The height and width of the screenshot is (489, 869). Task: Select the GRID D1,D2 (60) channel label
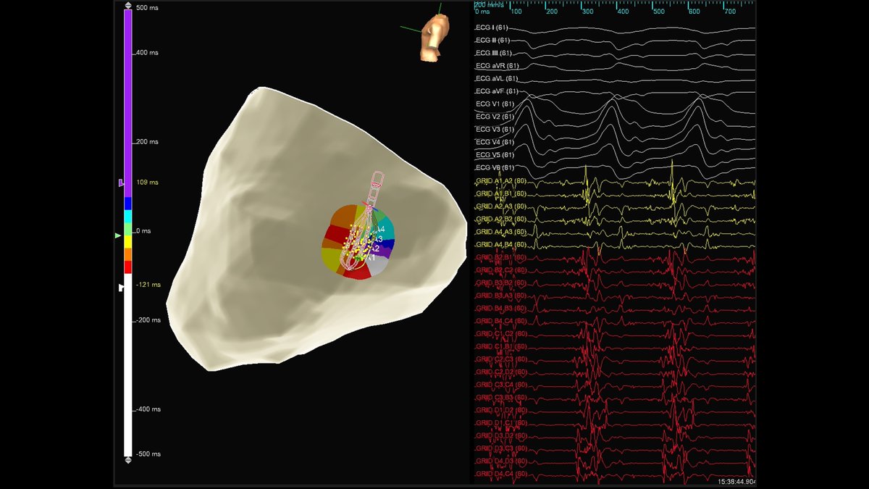point(500,410)
